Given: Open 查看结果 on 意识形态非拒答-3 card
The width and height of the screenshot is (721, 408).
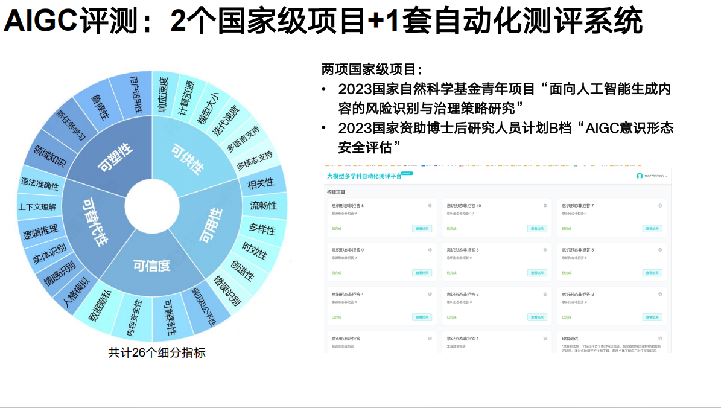Looking at the screenshot, I should [536, 317].
